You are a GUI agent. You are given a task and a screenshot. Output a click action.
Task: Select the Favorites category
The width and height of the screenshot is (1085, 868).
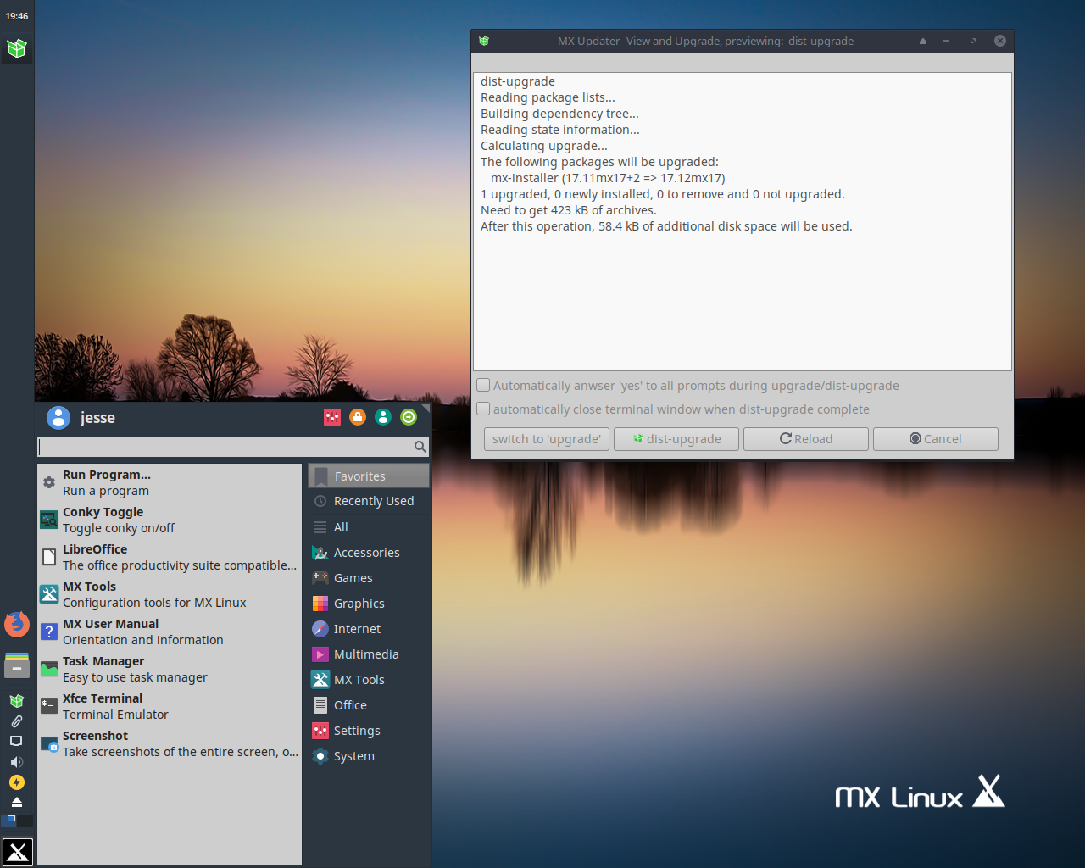point(369,476)
